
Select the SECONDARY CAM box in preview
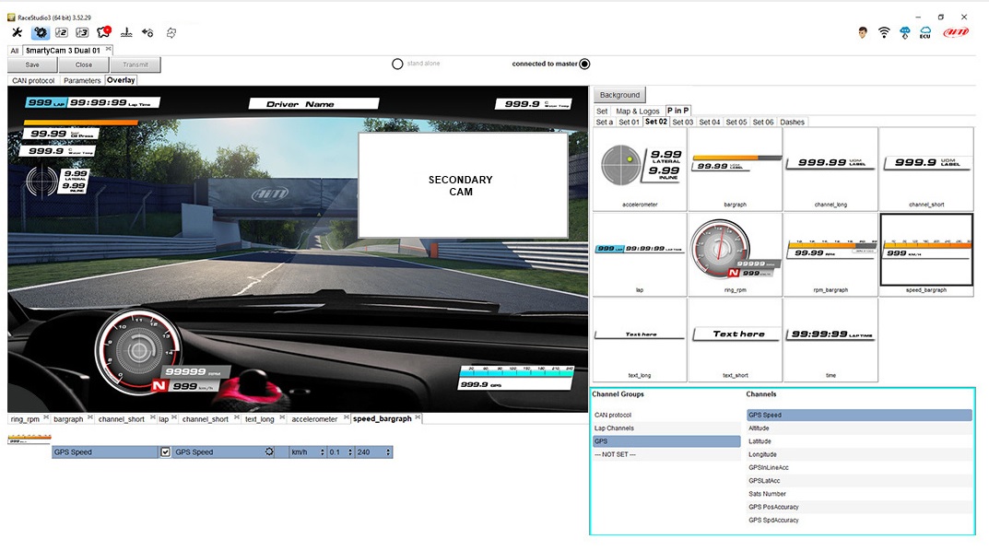463,185
